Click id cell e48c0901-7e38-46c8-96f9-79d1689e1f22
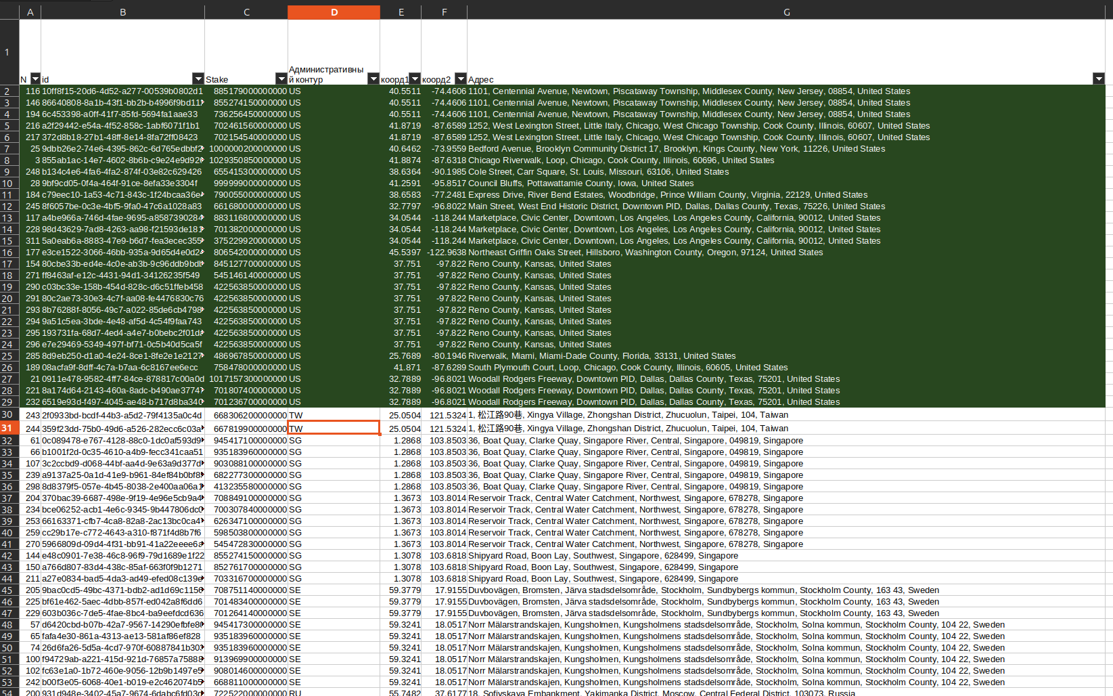 [x=122, y=555]
